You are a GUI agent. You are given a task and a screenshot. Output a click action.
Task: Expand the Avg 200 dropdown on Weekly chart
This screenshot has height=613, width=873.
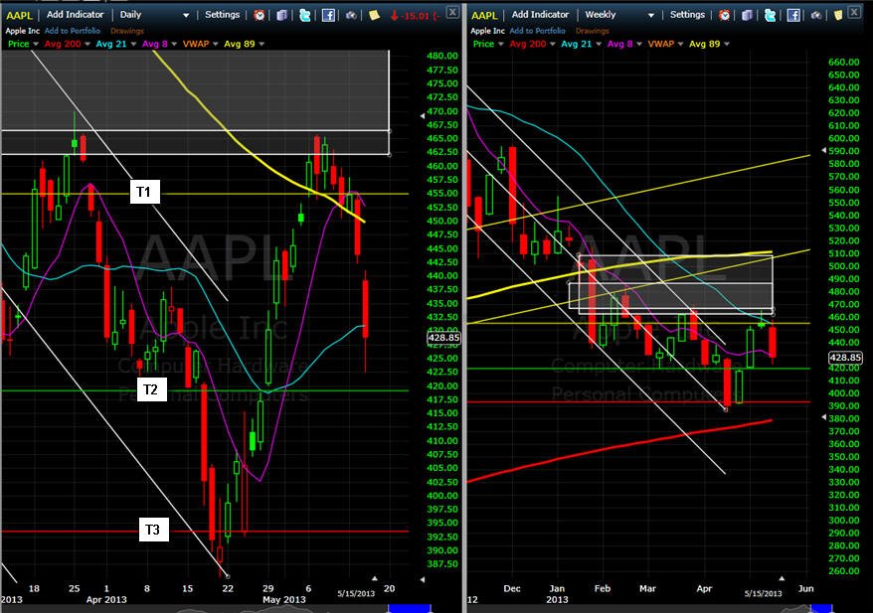[552, 44]
